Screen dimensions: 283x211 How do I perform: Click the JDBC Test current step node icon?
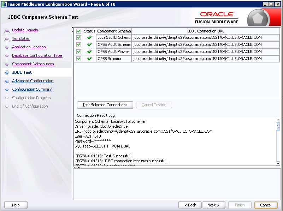(7, 72)
